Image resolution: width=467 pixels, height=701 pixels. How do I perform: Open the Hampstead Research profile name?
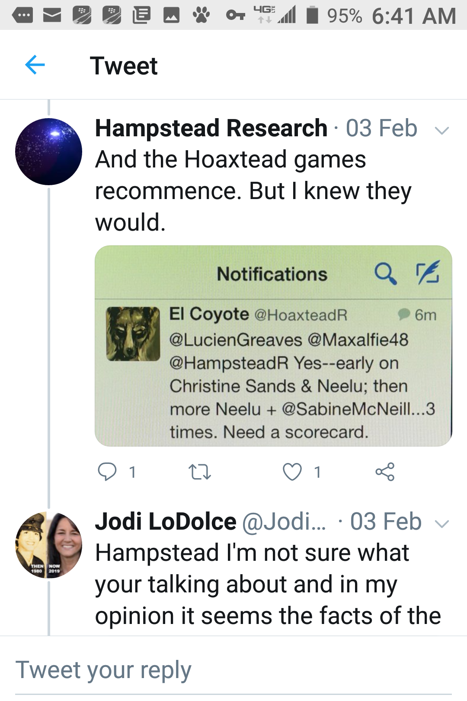pos(211,128)
